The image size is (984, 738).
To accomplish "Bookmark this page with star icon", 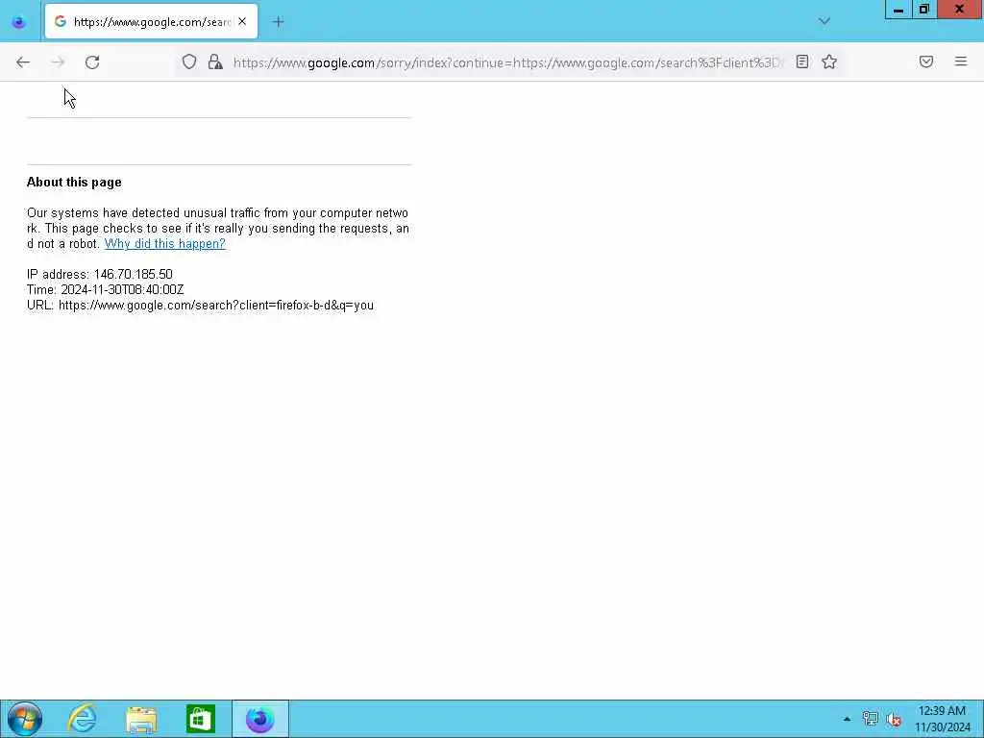I will click(829, 61).
